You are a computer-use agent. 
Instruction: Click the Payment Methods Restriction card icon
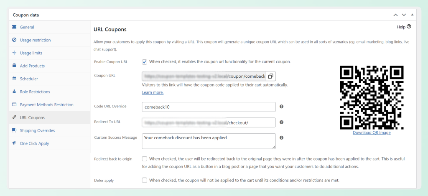click(x=14, y=104)
